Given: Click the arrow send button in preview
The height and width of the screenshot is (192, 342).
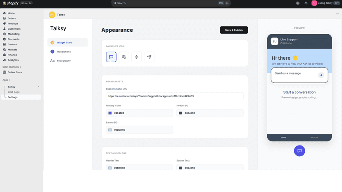Looking at the screenshot, I should point(321,75).
